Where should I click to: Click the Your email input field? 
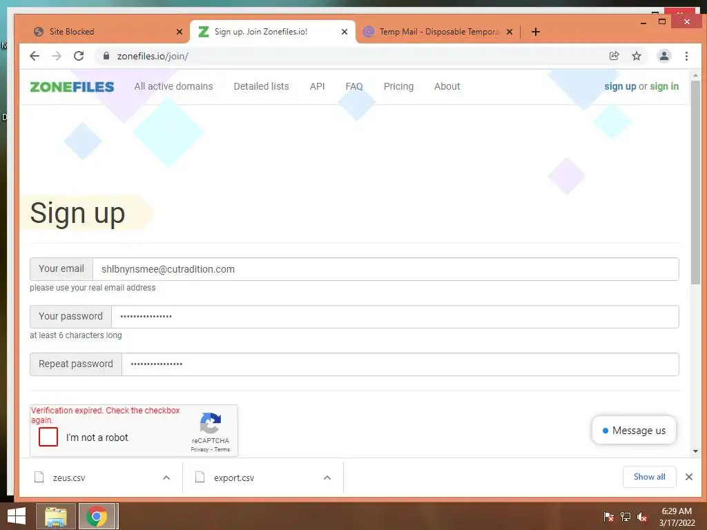tap(385, 269)
